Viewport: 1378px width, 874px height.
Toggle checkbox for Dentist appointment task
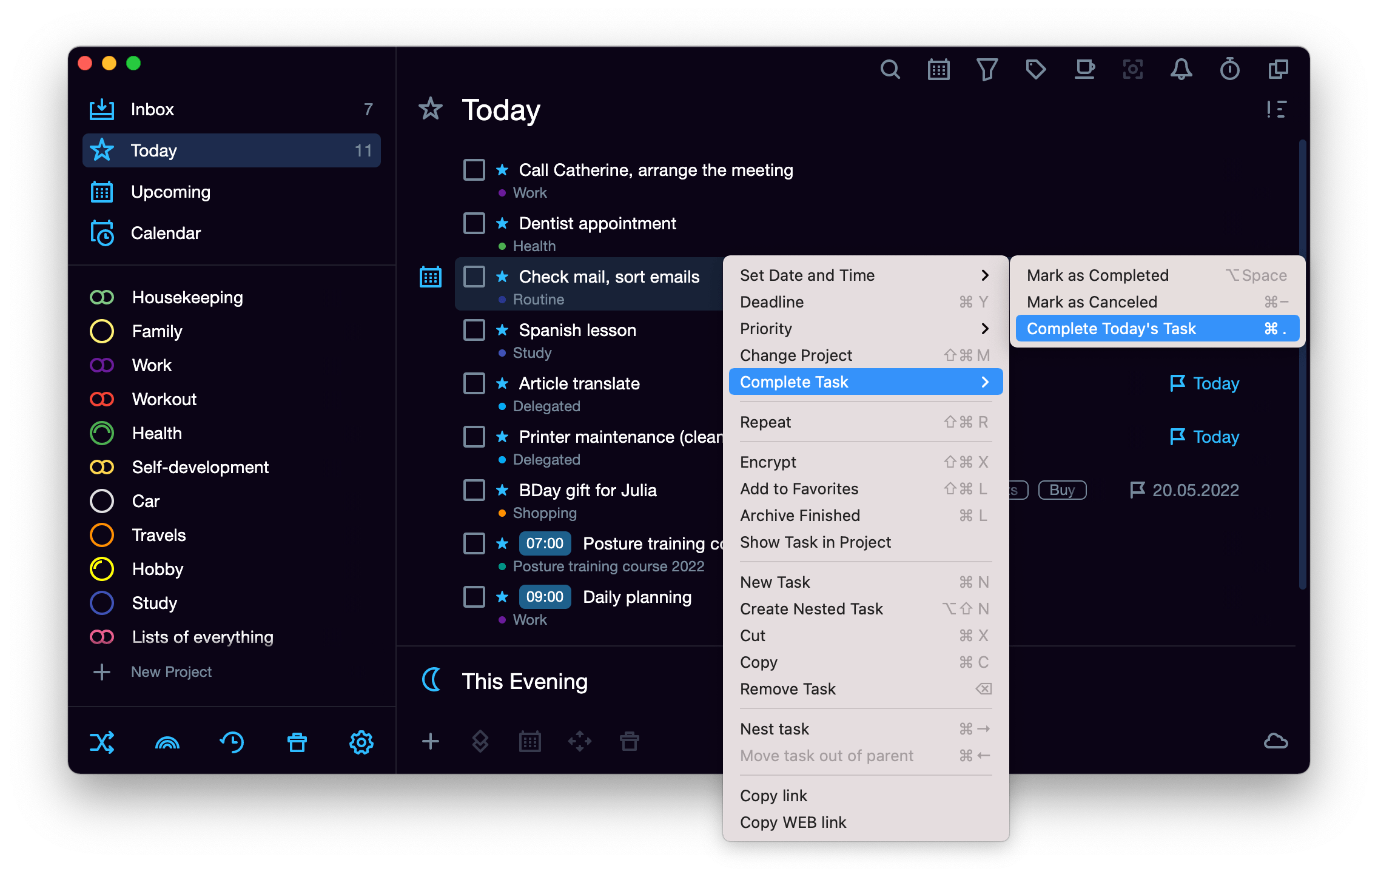pos(471,222)
